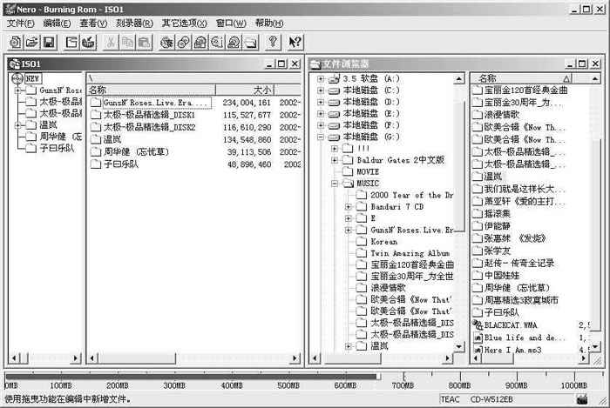Click the Paste toolbar icon

pos(145,42)
